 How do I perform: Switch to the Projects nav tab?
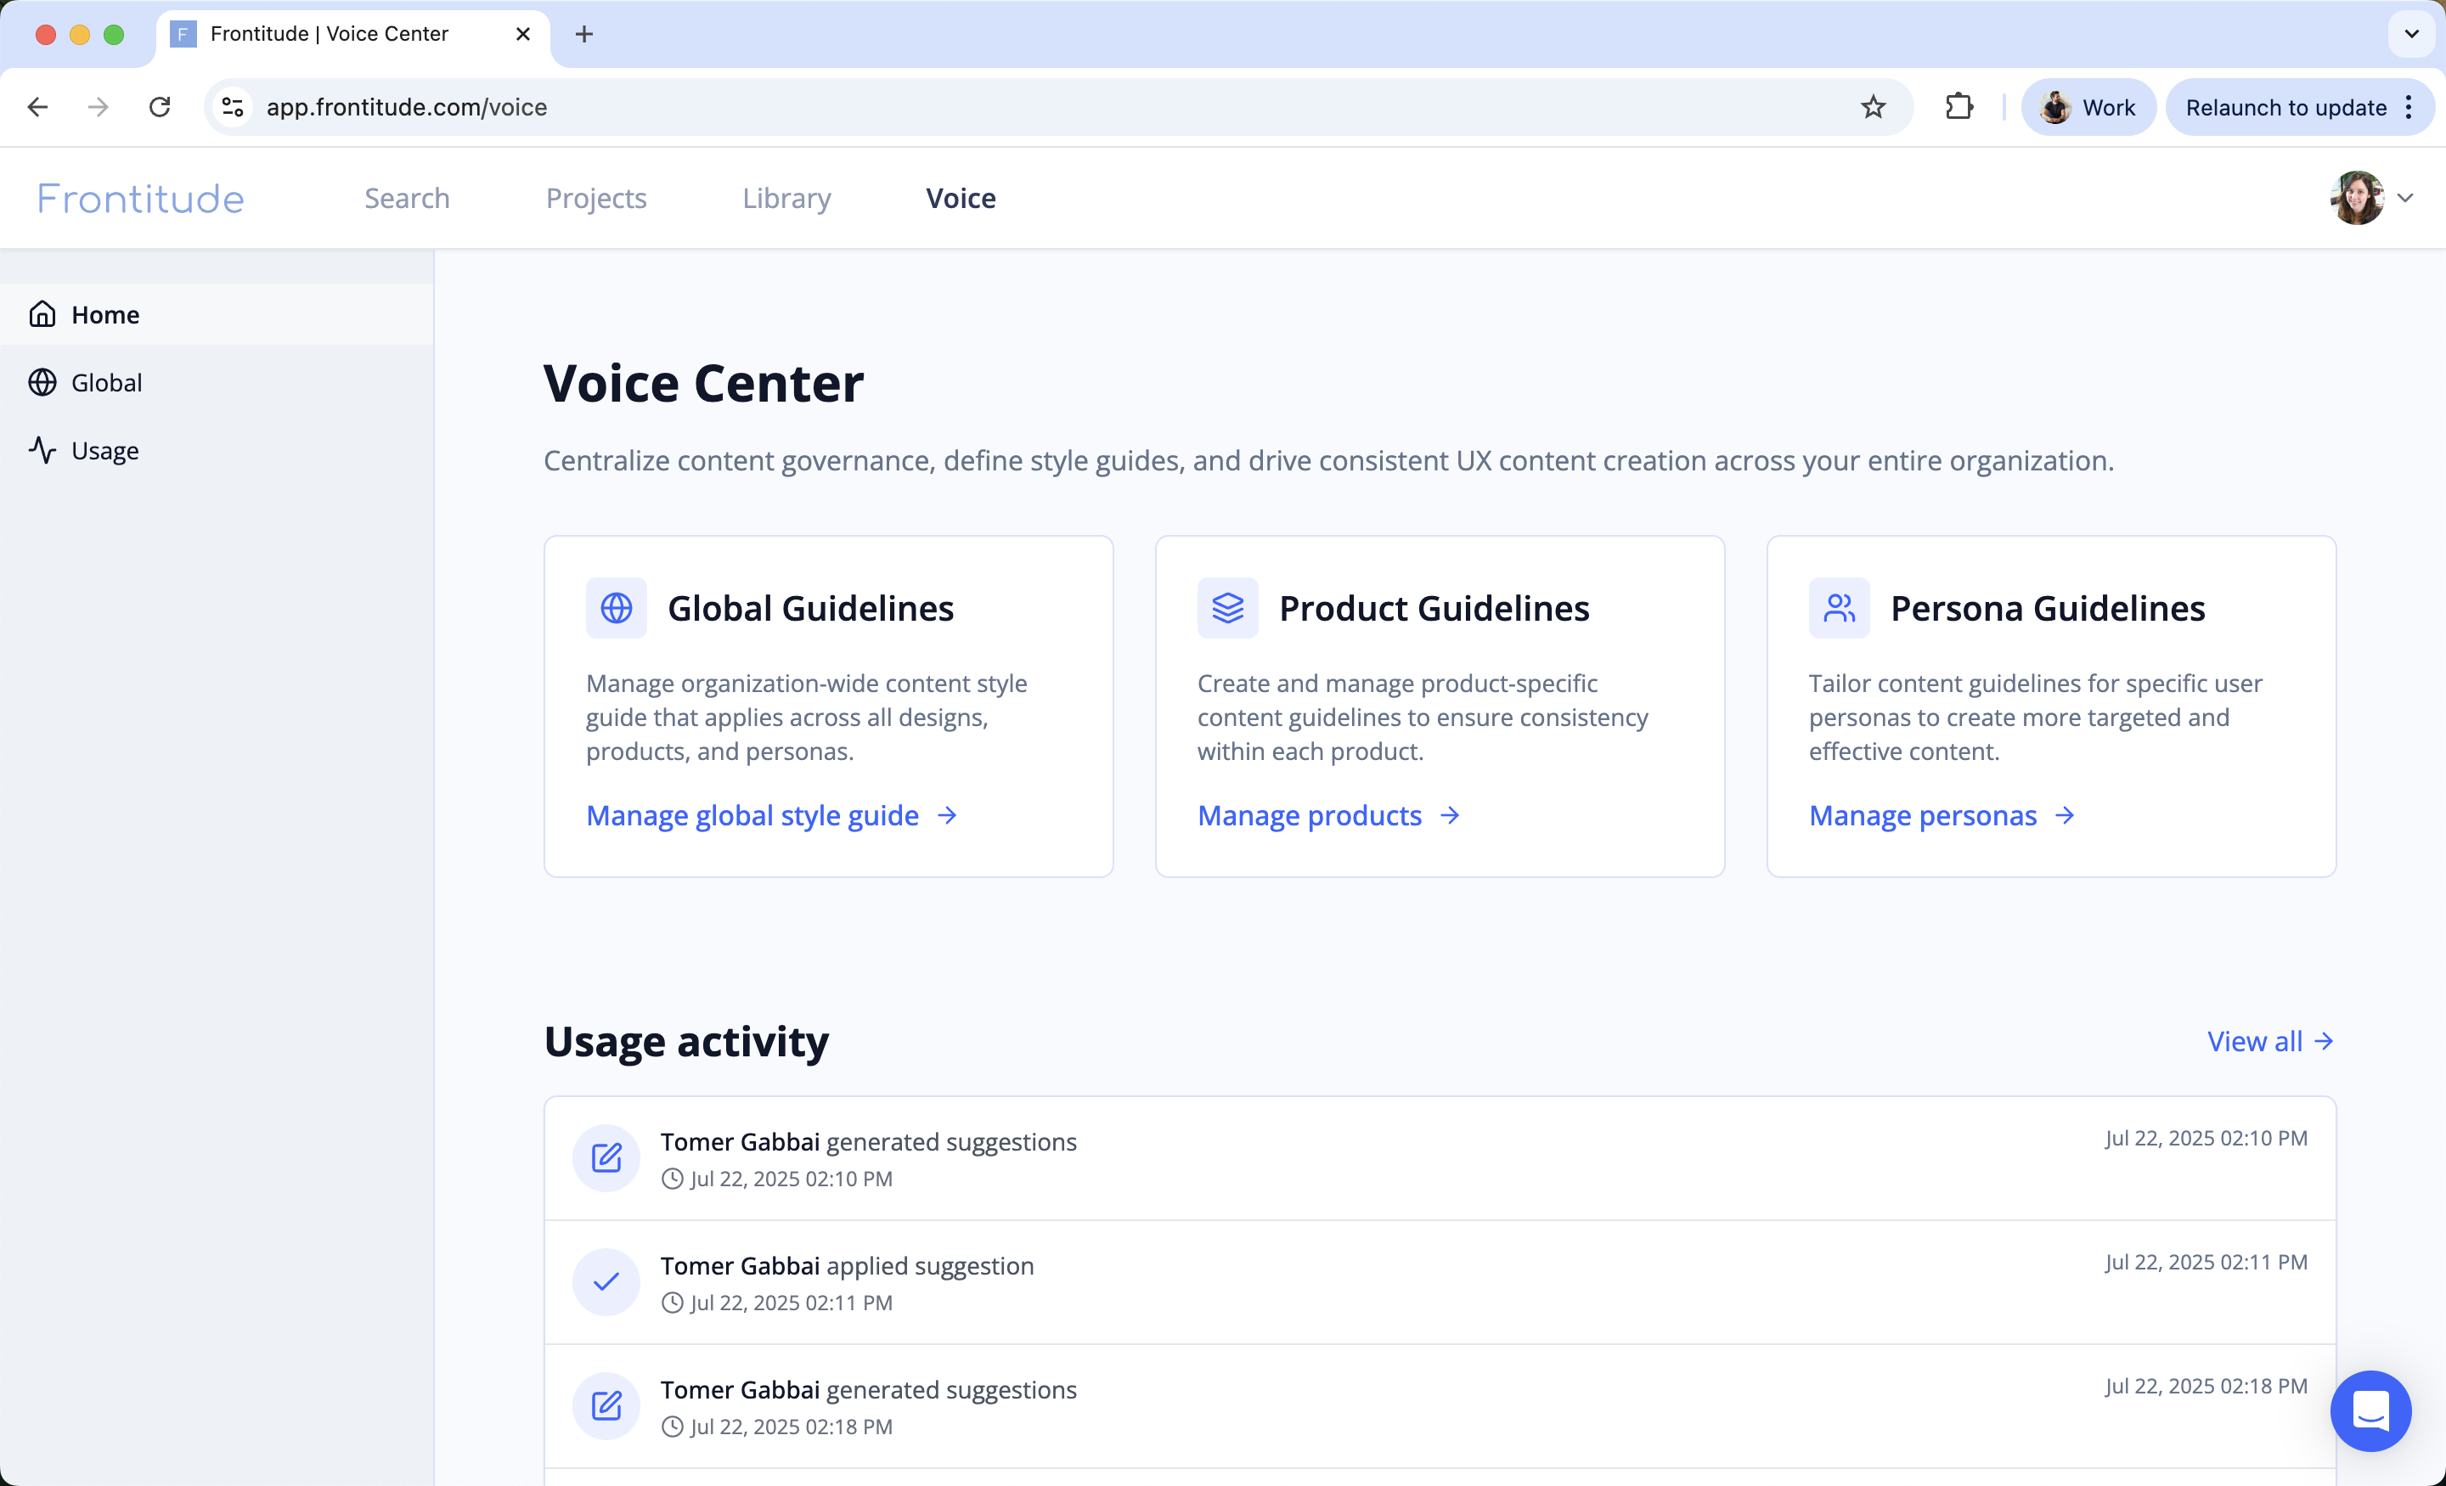coord(595,199)
